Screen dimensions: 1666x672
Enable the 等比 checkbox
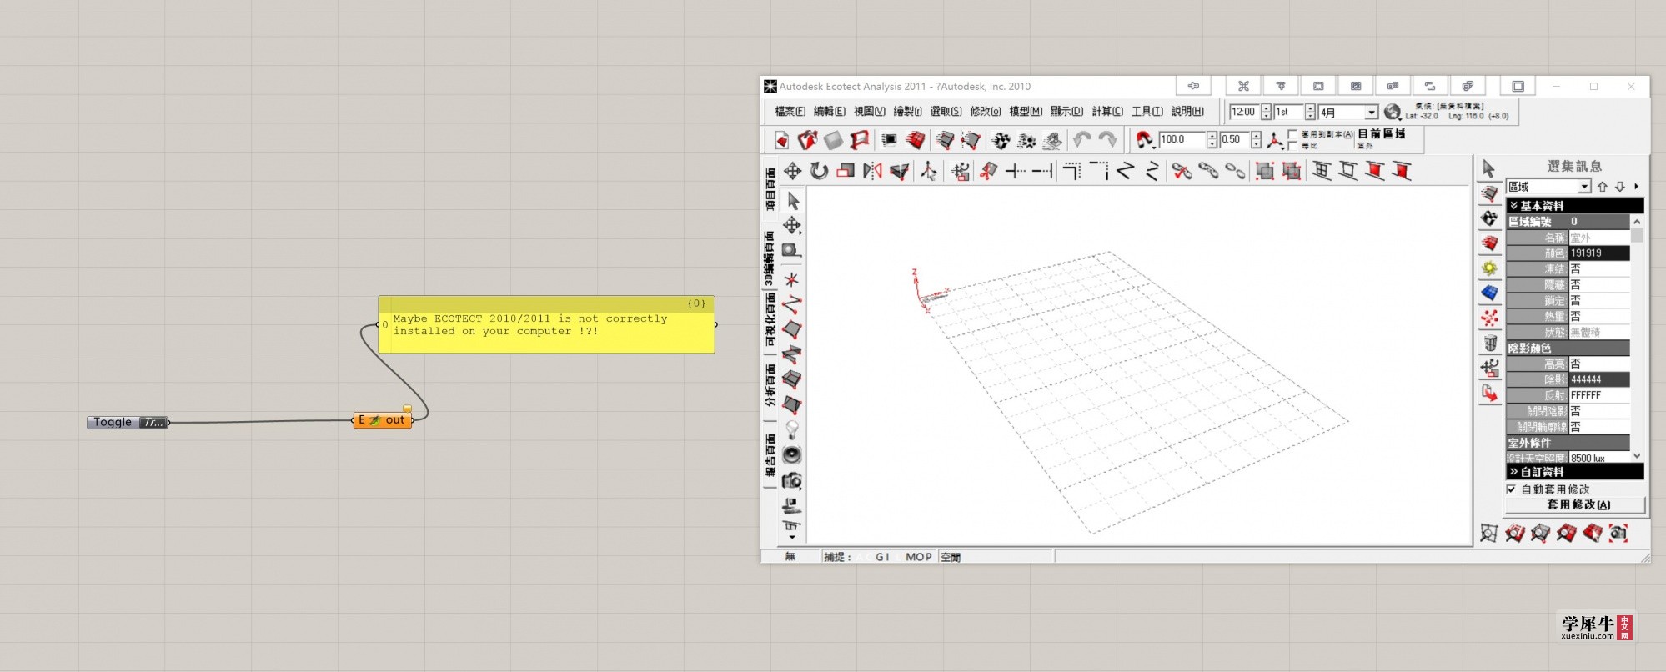[x=1292, y=146]
